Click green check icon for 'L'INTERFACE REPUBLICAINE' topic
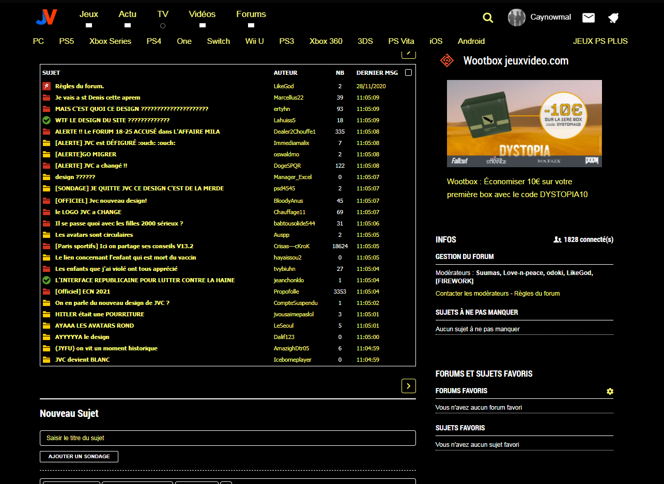 click(47, 280)
